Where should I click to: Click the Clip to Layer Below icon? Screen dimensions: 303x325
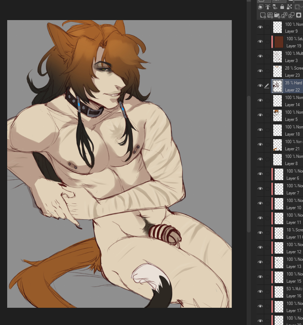click(x=261, y=7)
